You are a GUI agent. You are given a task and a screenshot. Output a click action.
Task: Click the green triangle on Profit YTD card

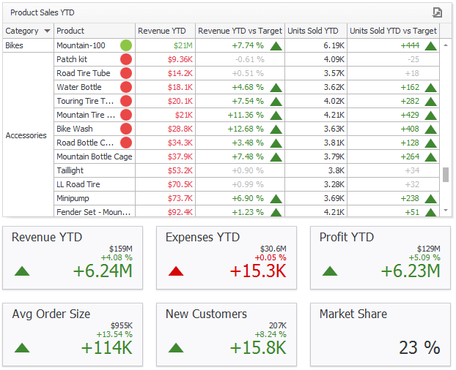[x=331, y=271]
